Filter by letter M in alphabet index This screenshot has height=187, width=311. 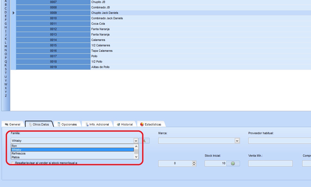click(x=6, y=46)
